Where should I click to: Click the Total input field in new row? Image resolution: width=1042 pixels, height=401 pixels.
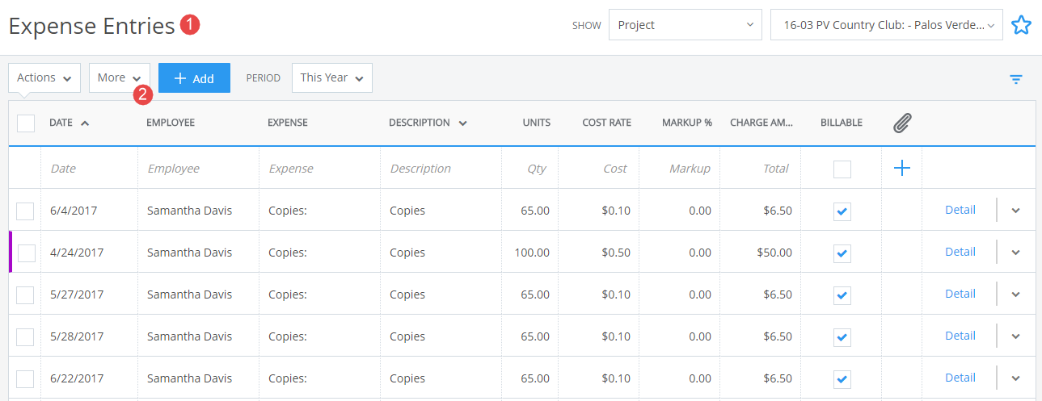click(760, 169)
